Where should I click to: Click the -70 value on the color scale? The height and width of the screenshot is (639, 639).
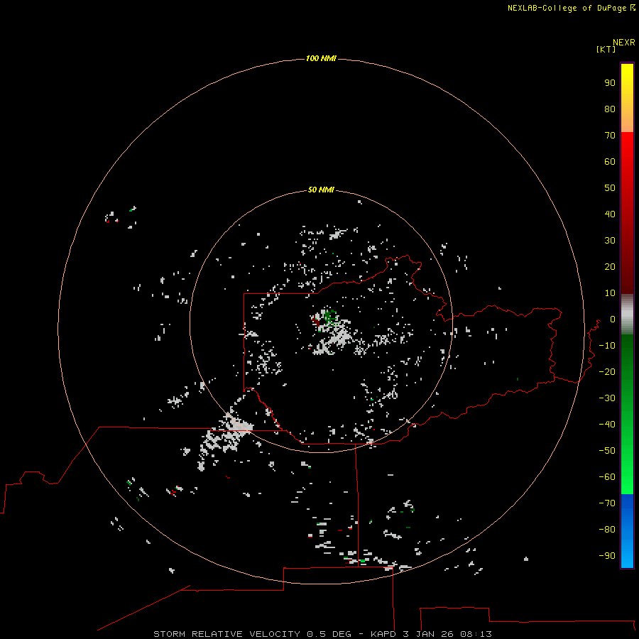(607, 503)
